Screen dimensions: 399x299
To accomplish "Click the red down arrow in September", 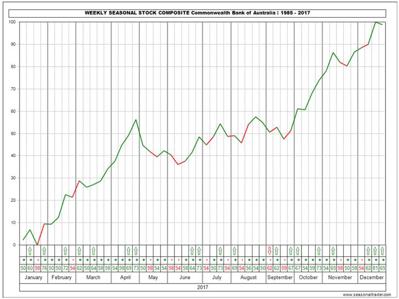I will (x=269, y=251).
